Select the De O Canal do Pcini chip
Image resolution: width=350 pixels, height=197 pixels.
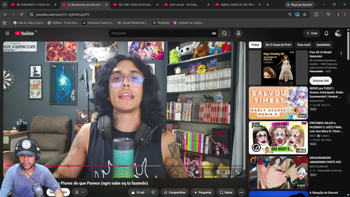(x=278, y=45)
